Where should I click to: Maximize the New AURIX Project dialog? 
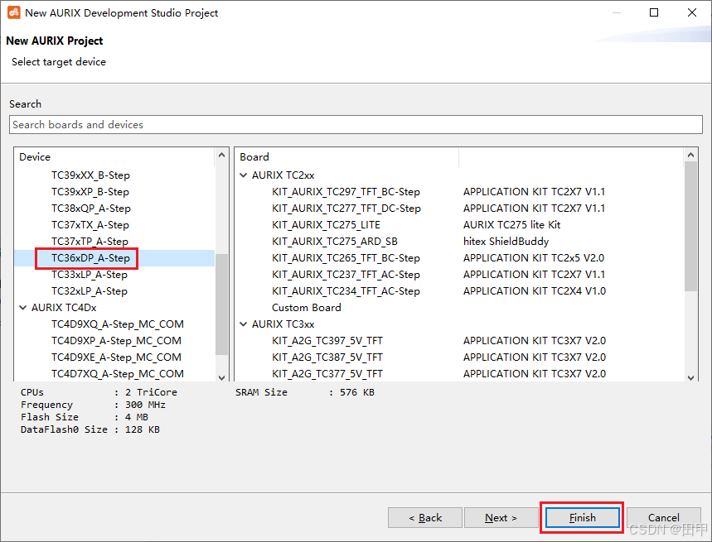654,12
